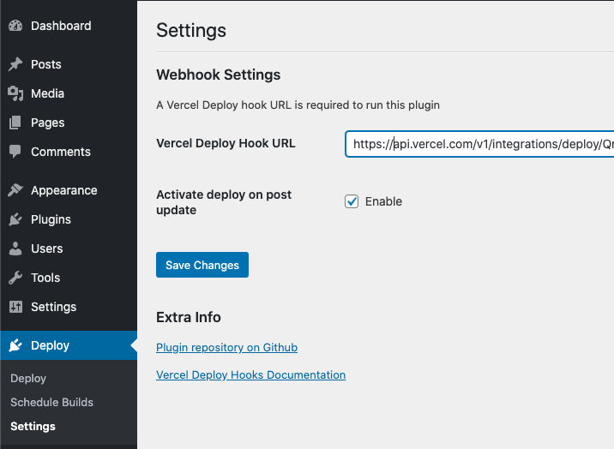Open the Schedule Builds submenu item

tap(51, 402)
